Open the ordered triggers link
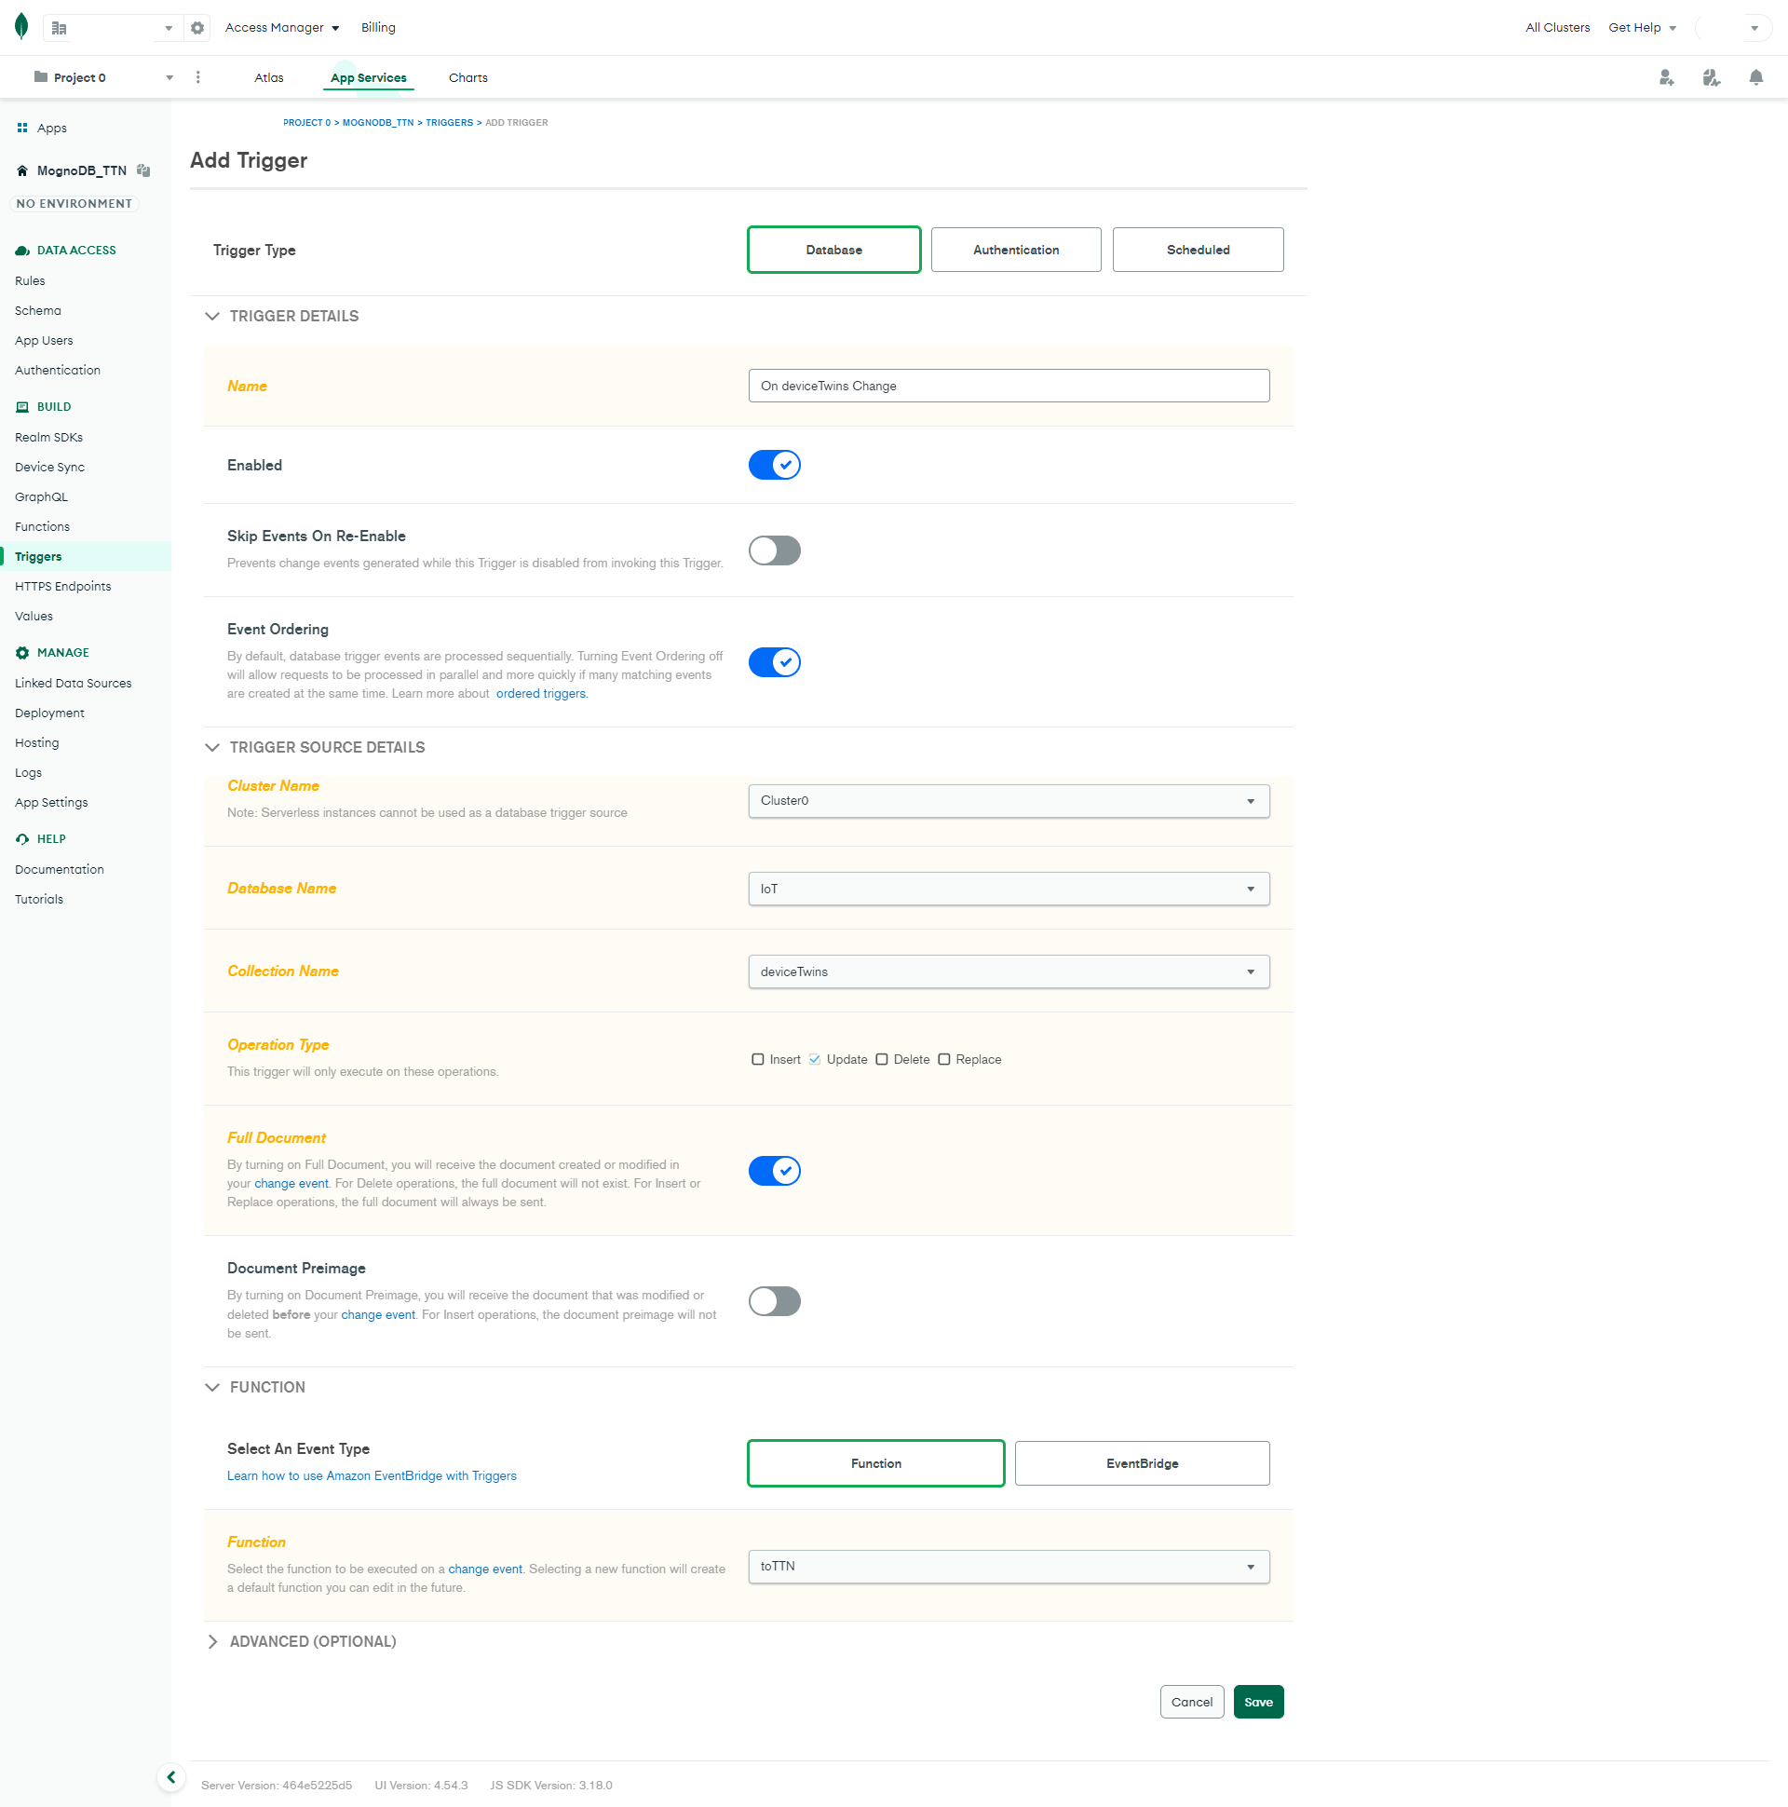This screenshot has height=1807, width=1788. coord(540,694)
